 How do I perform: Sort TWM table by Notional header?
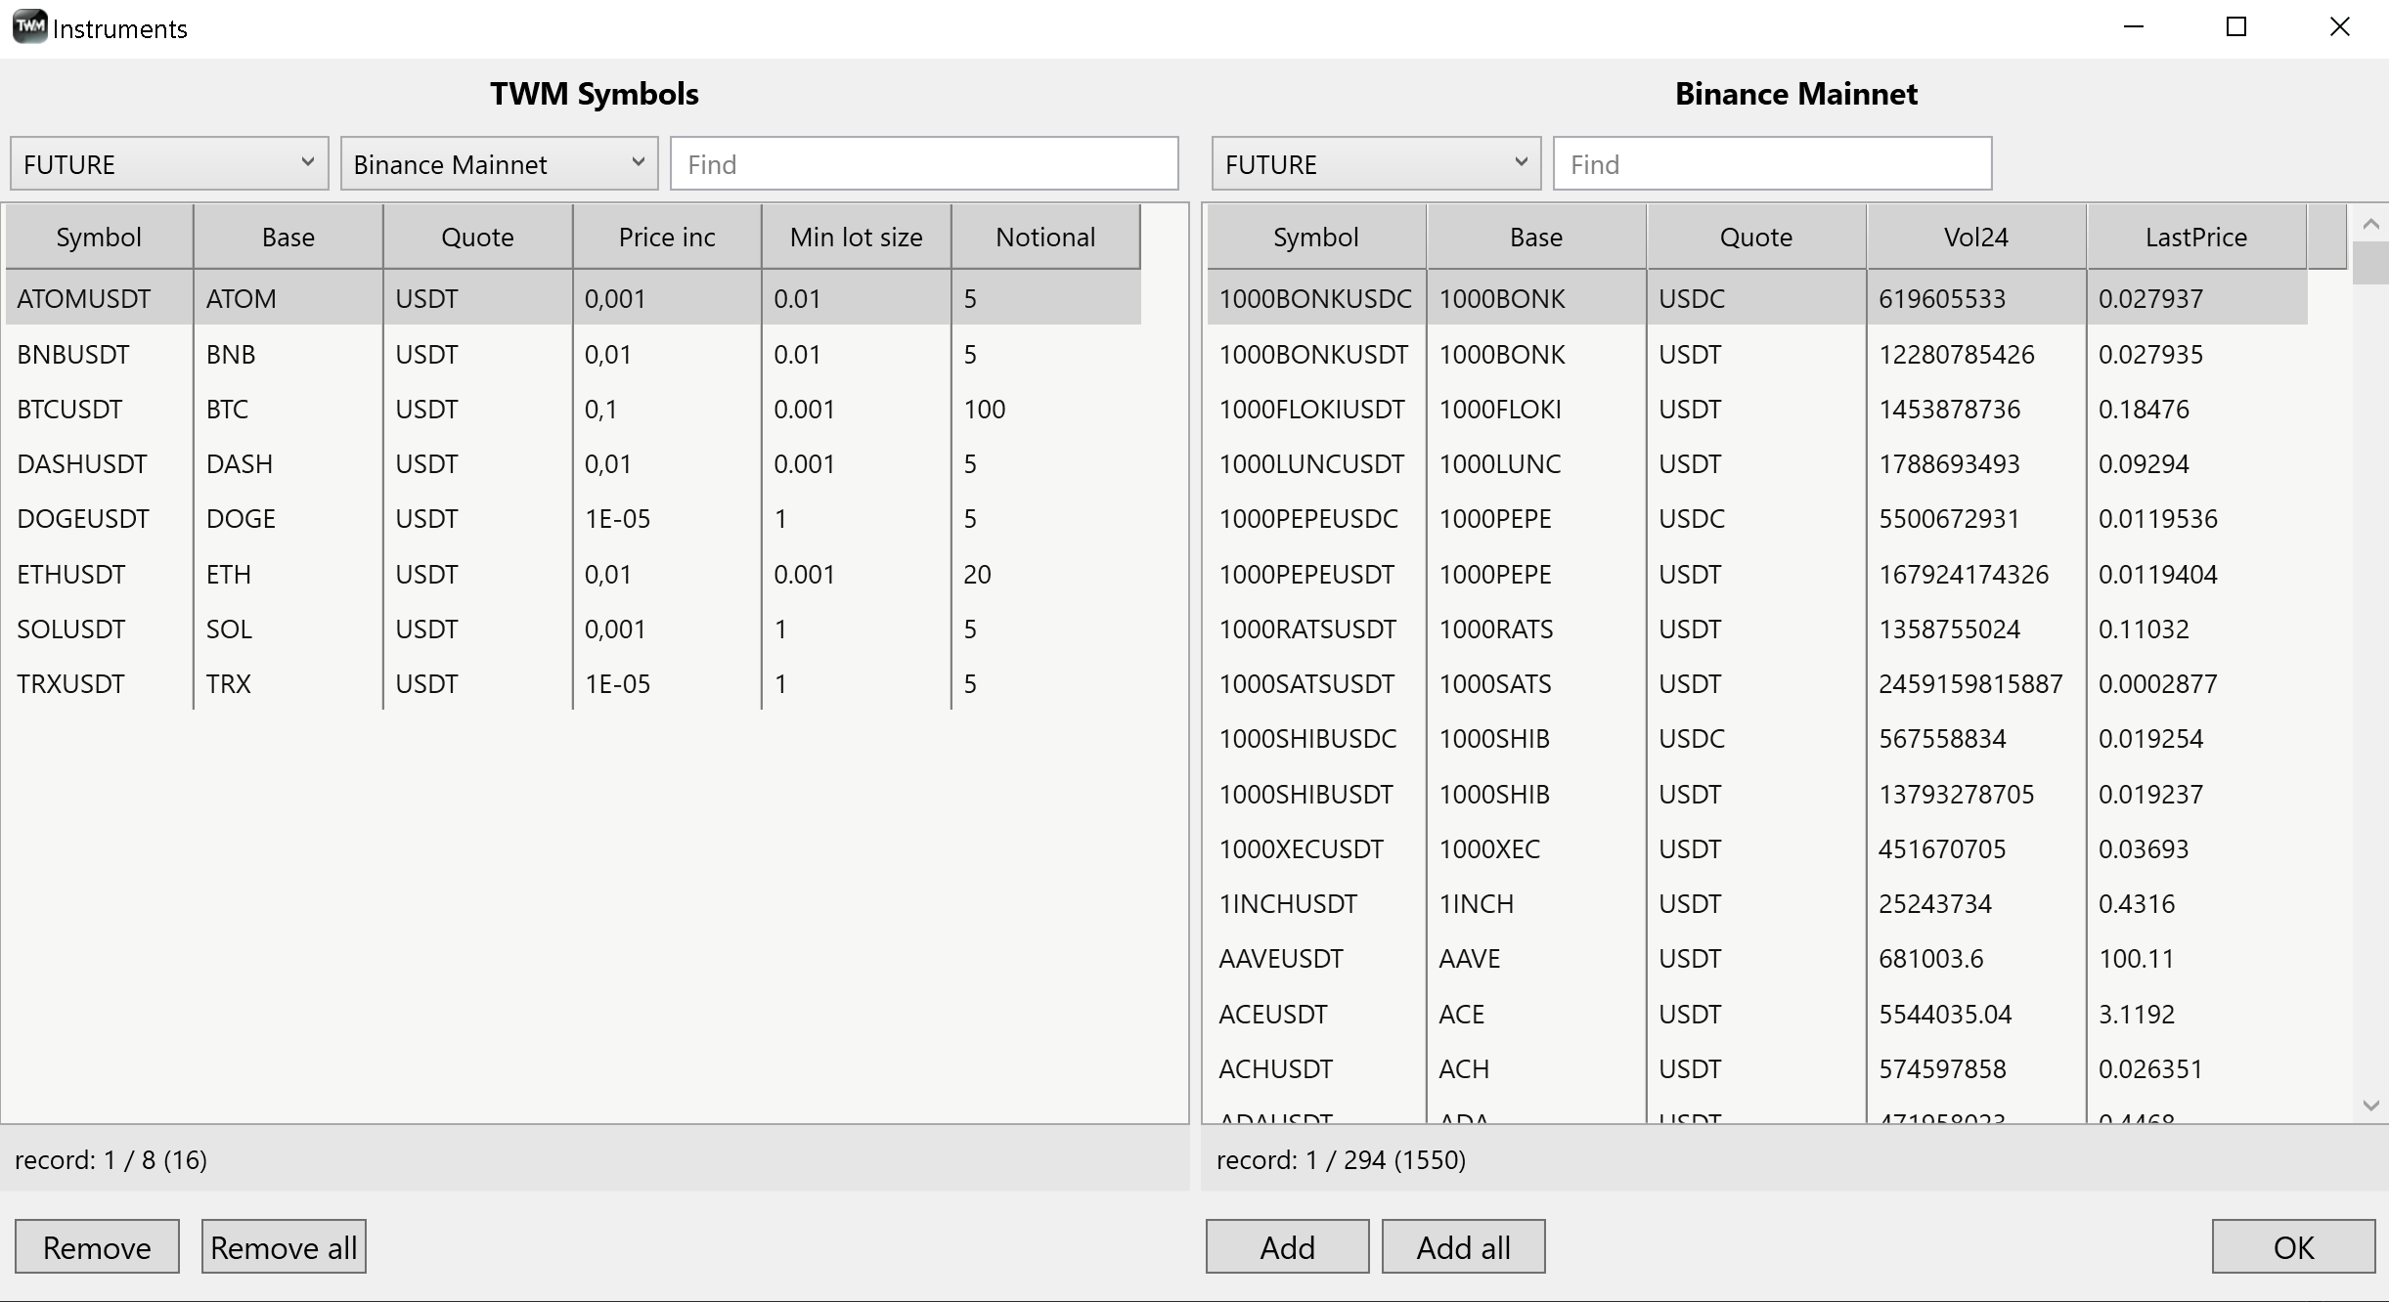click(x=1045, y=237)
